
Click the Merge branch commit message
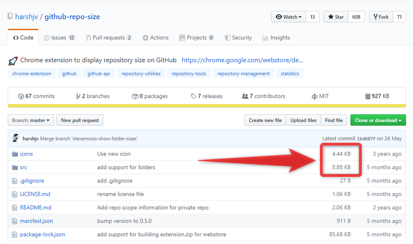pos(89,138)
